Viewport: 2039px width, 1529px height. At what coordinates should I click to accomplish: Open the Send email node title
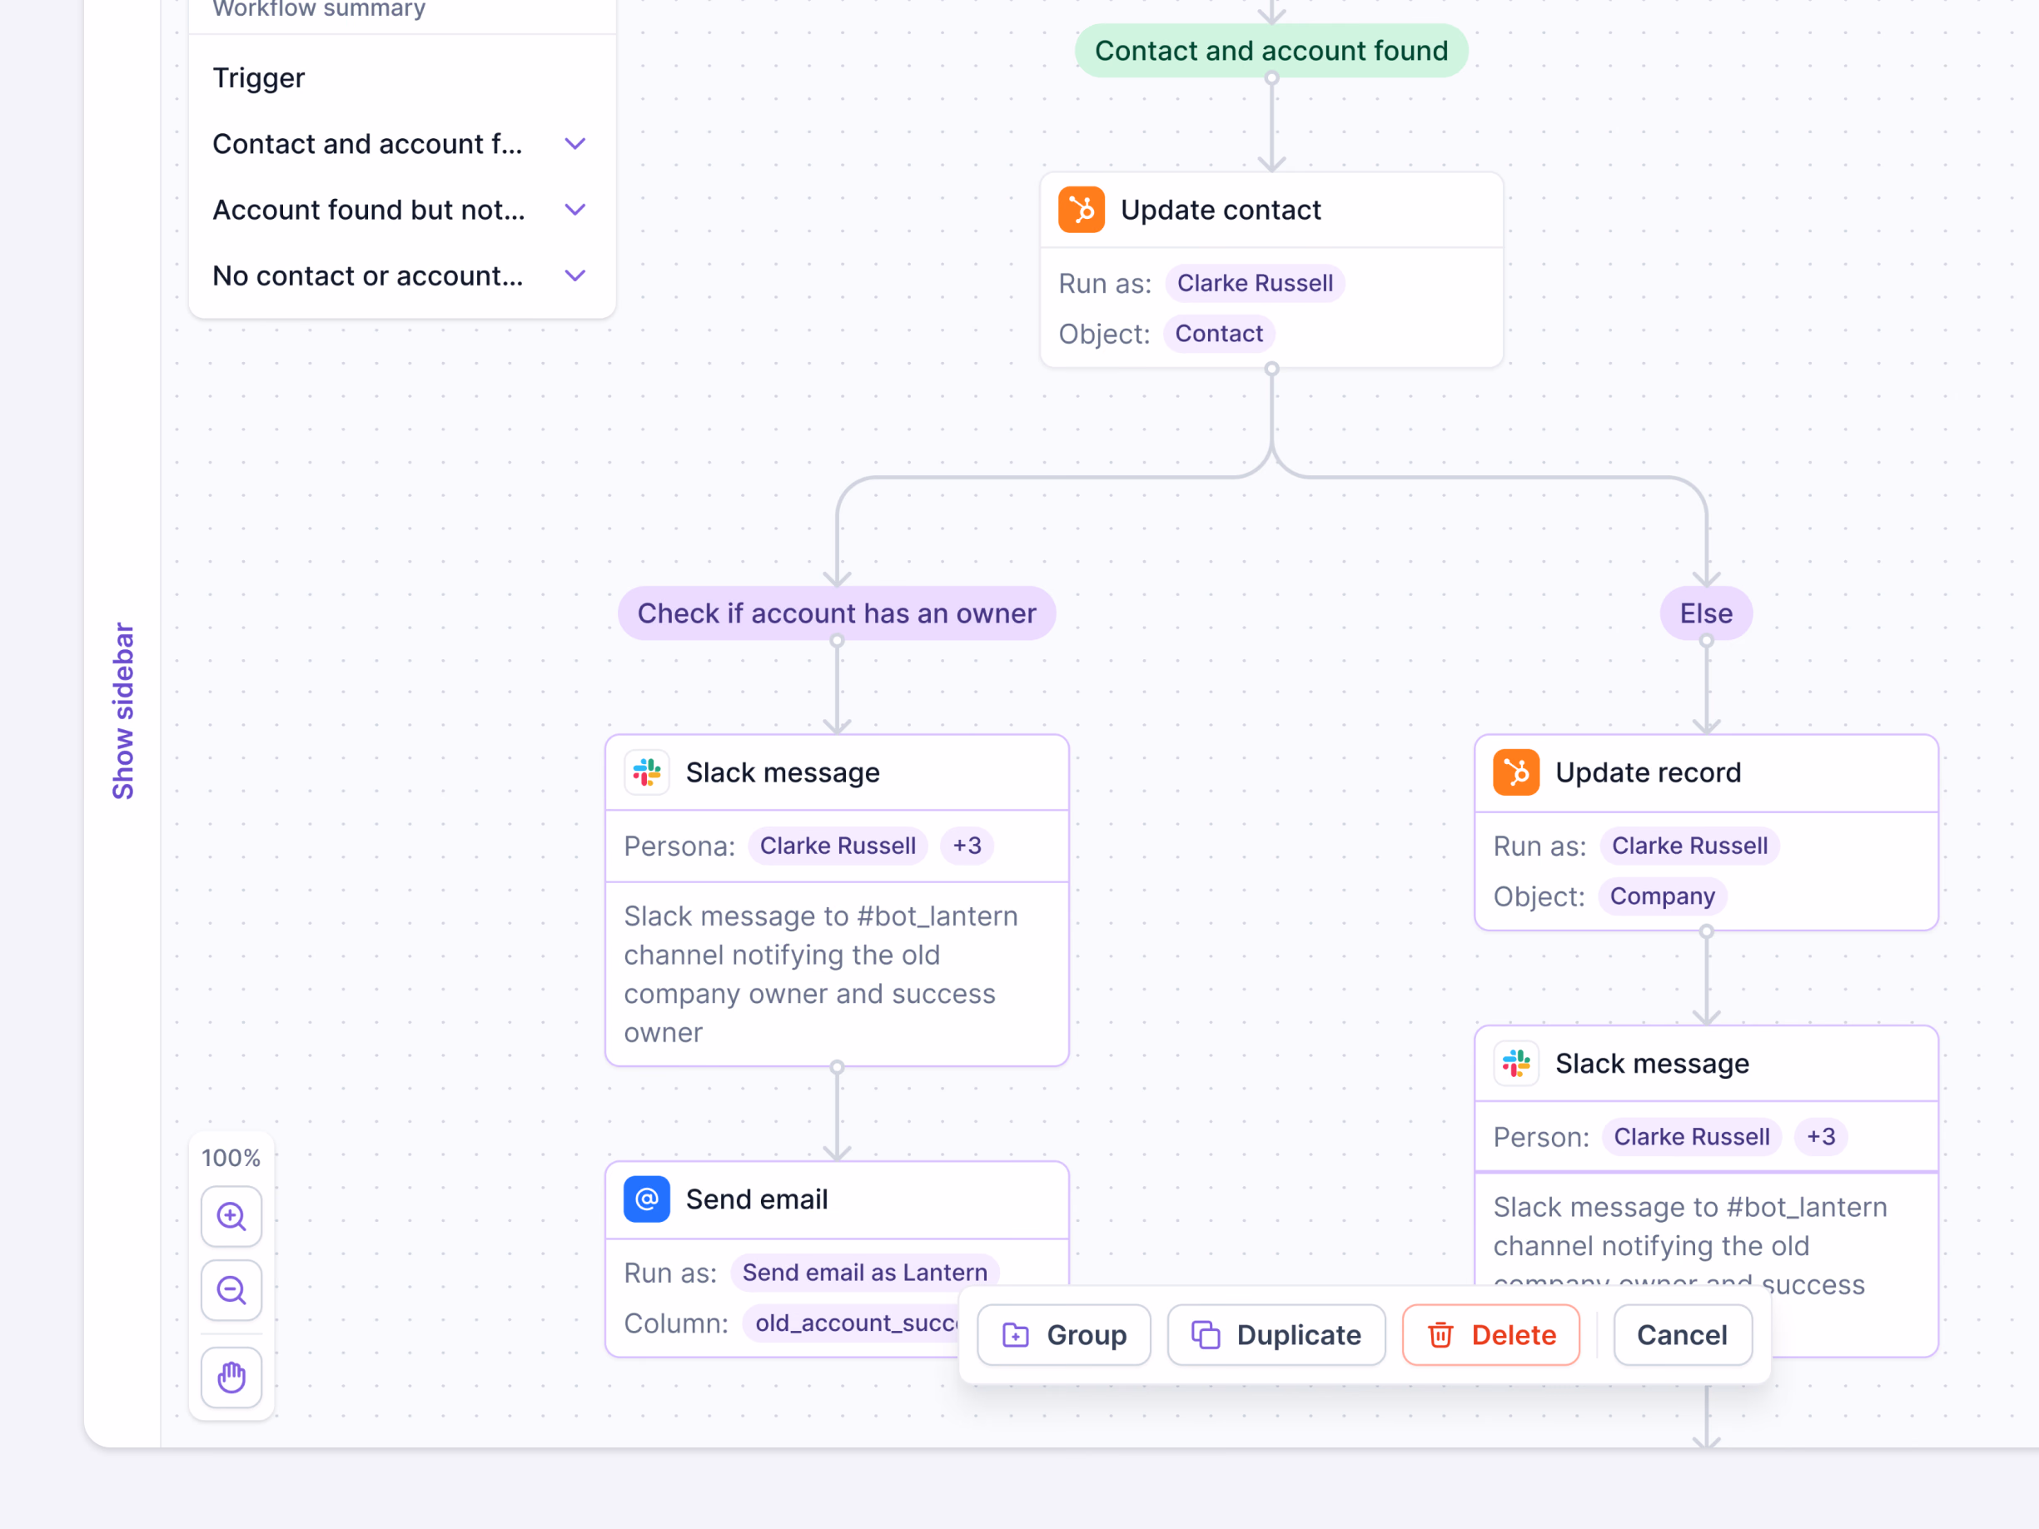(757, 1199)
